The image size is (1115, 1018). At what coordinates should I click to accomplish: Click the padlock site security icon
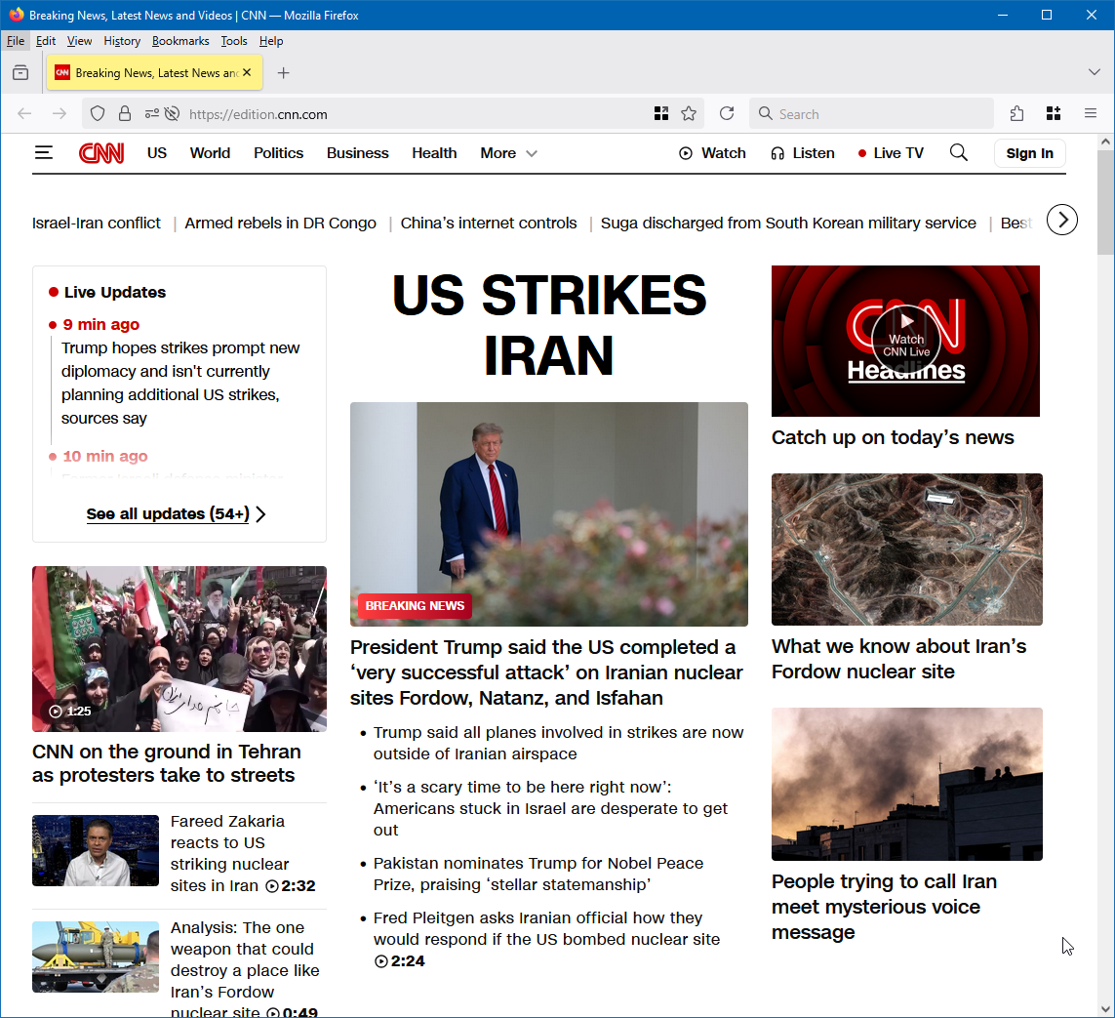pyautogui.click(x=125, y=114)
